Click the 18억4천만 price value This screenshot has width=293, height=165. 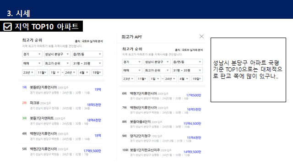click(94, 120)
